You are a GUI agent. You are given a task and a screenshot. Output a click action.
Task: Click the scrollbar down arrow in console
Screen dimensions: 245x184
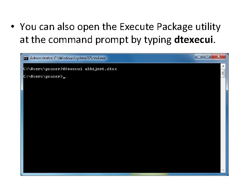point(223,170)
